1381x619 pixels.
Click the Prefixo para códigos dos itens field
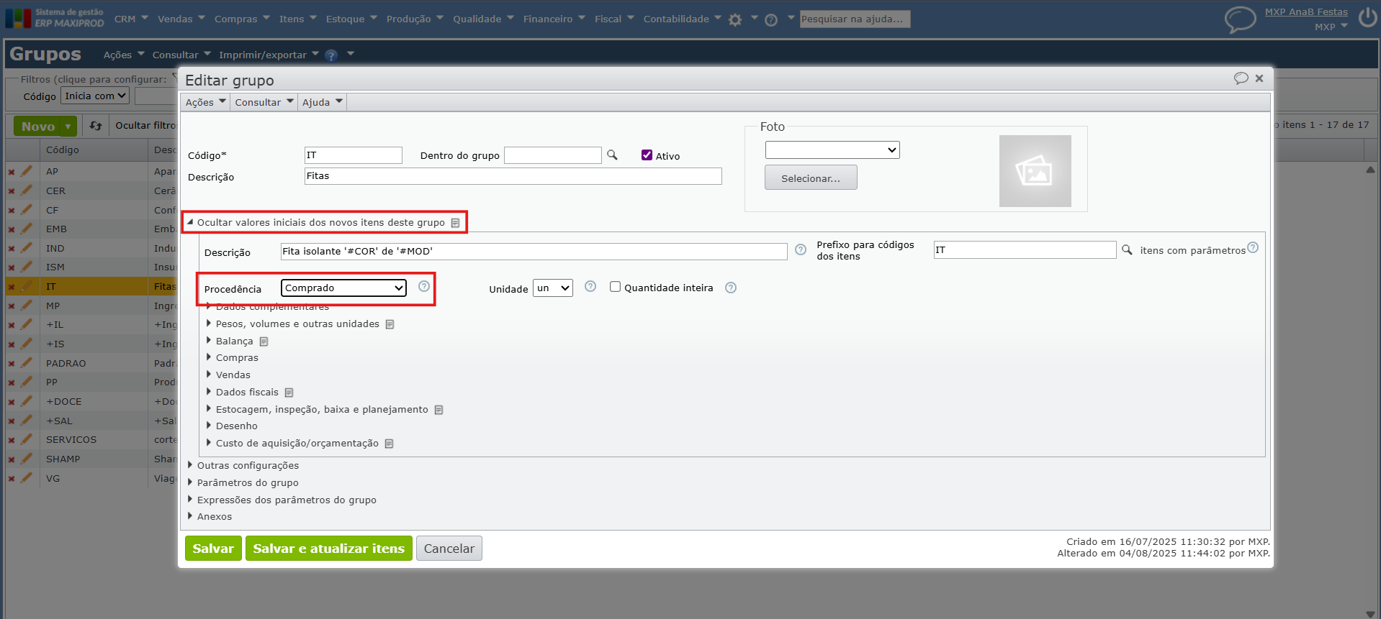click(1025, 250)
